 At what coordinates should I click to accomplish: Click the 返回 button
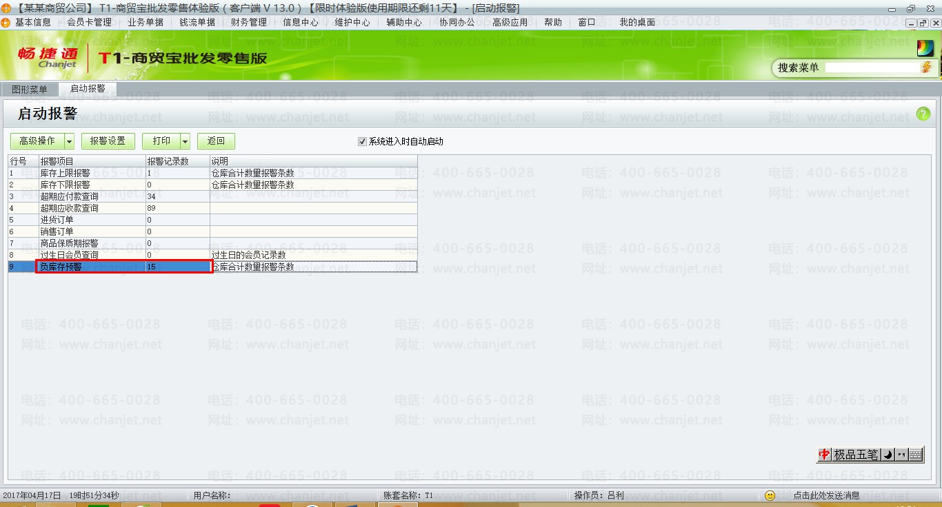point(216,141)
